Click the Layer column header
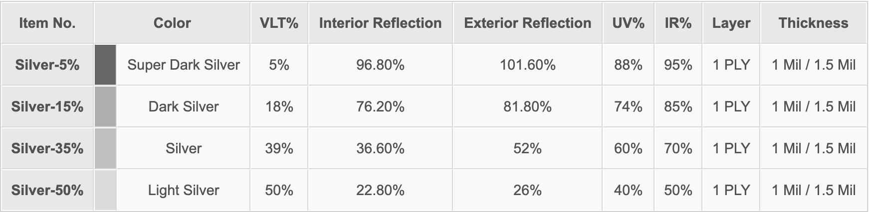Image resolution: width=869 pixels, height=212 pixels. tap(731, 23)
